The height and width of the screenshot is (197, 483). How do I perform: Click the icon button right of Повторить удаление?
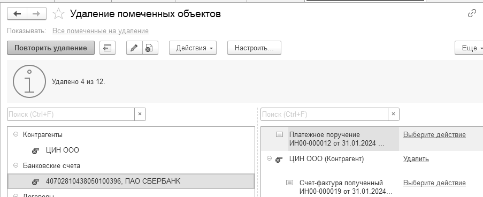pos(108,48)
